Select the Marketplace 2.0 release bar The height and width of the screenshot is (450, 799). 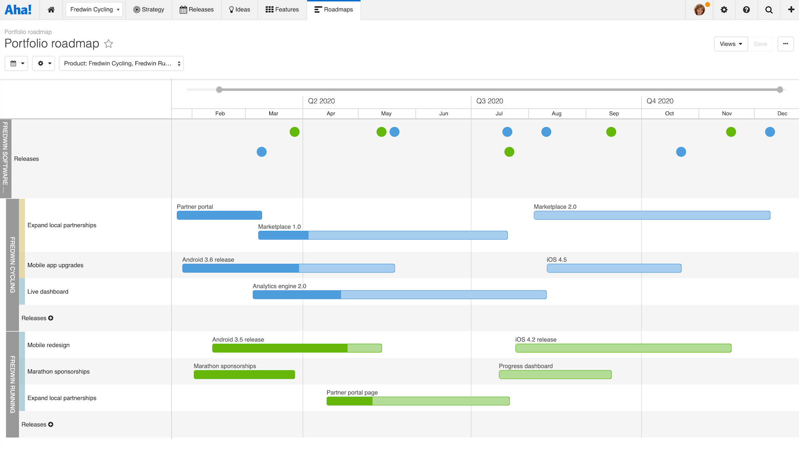(x=651, y=215)
